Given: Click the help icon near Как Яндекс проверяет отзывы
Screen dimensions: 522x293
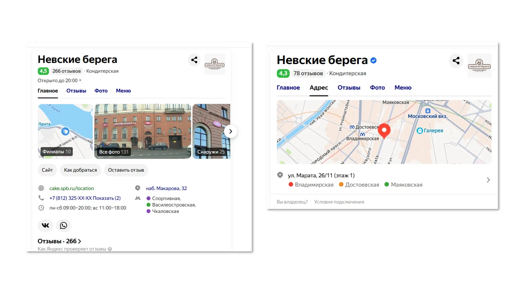Looking at the screenshot, I should tap(110, 249).
